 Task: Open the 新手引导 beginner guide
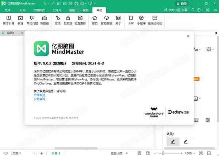click(x=9, y=20)
